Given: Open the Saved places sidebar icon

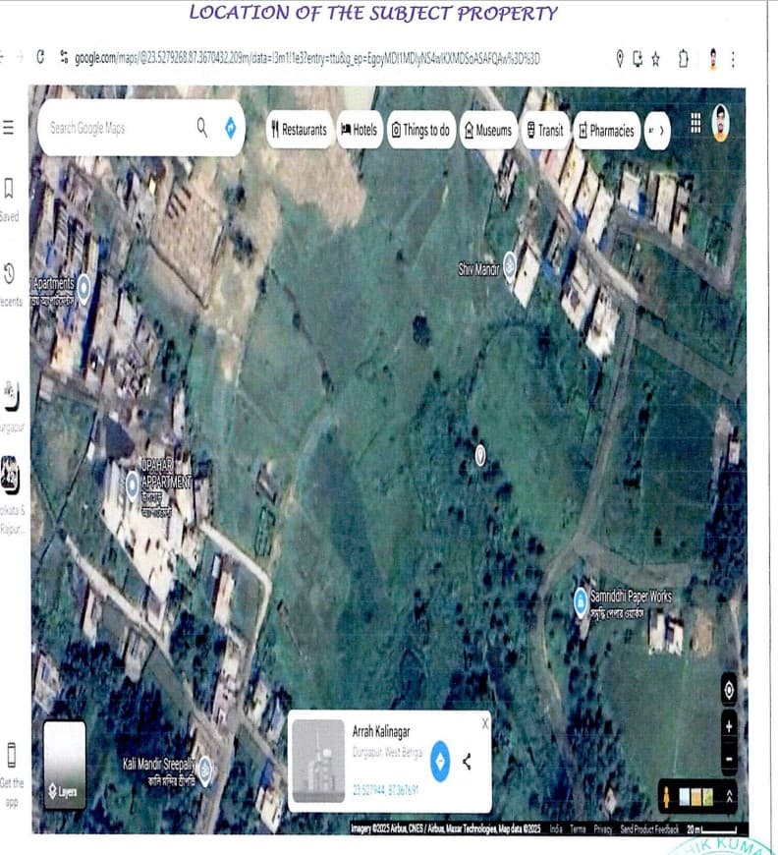Looking at the screenshot, I should point(9,188).
